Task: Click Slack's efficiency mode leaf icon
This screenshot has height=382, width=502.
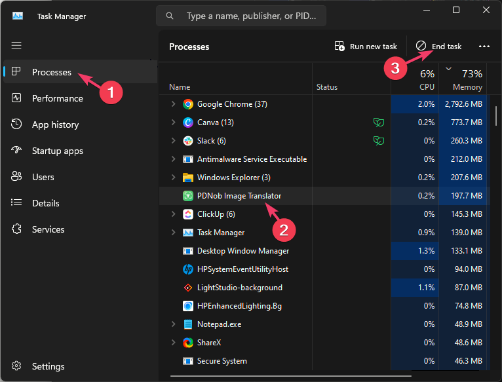Action: click(379, 141)
